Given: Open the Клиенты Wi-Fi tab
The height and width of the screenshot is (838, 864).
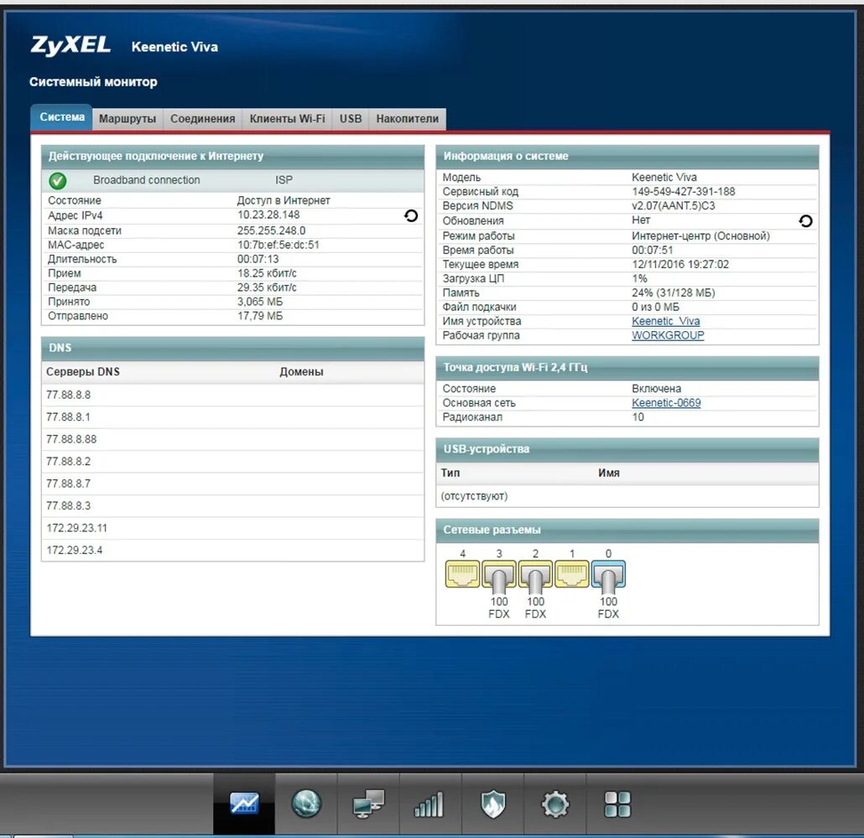Looking at the screenshot, I should click(287, 119).
